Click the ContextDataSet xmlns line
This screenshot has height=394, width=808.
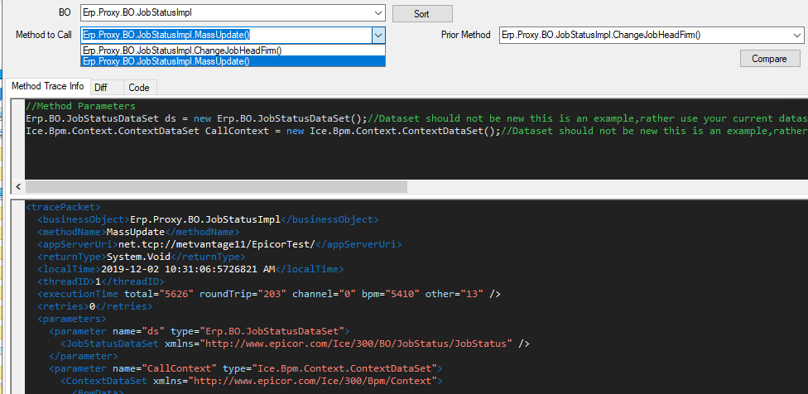(x=252, y=381)
